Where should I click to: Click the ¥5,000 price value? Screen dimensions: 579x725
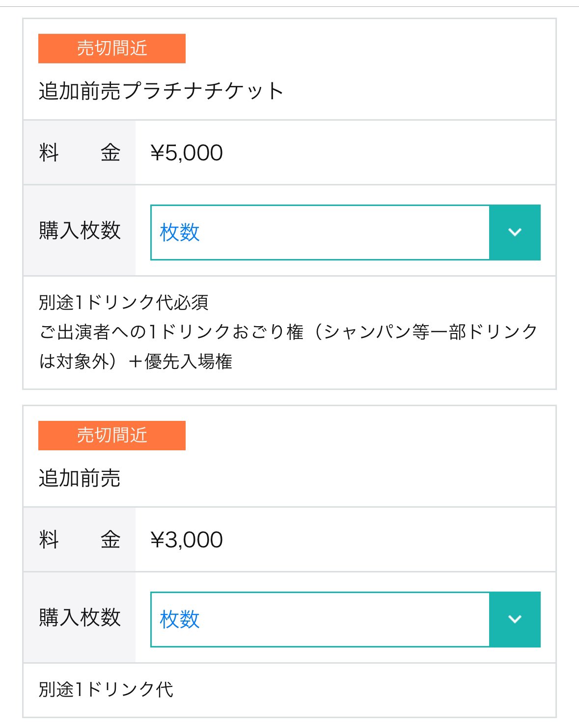[x=187, y=153]
